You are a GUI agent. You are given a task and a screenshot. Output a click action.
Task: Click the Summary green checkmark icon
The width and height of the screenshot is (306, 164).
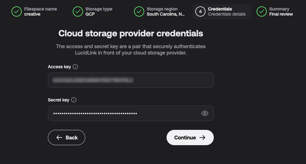[262, 11]
